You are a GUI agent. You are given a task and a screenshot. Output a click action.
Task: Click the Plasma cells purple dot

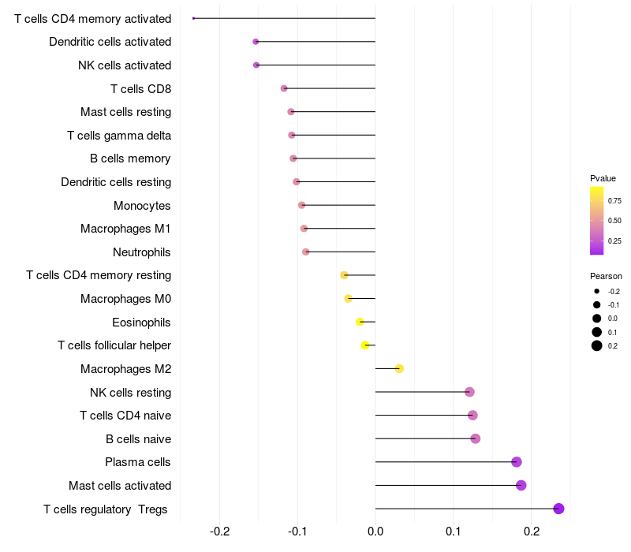tap(517, 462)
